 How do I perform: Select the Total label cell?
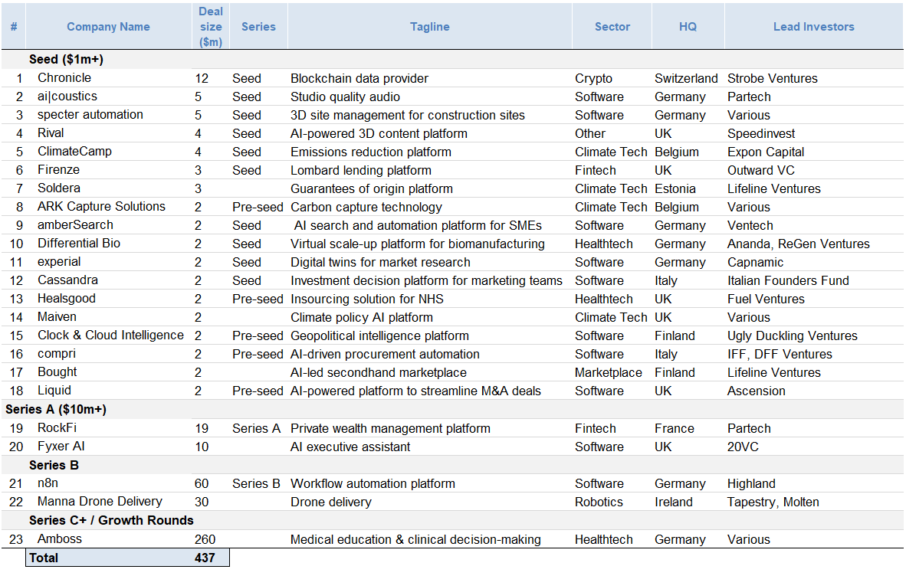click(44, 558)
